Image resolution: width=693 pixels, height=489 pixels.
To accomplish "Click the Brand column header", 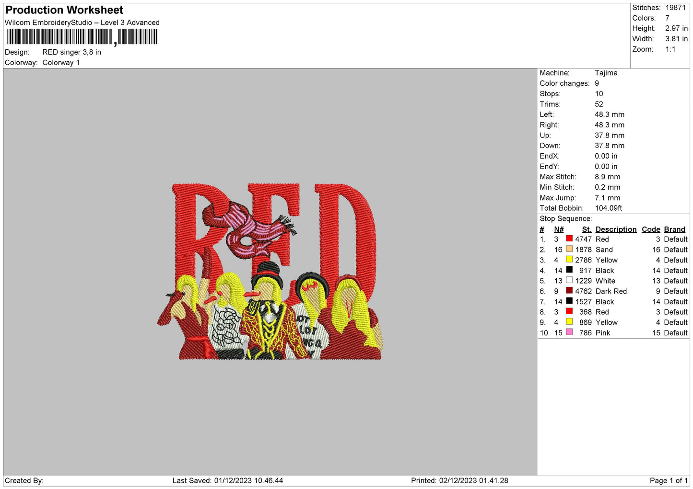I will (674, 229).
